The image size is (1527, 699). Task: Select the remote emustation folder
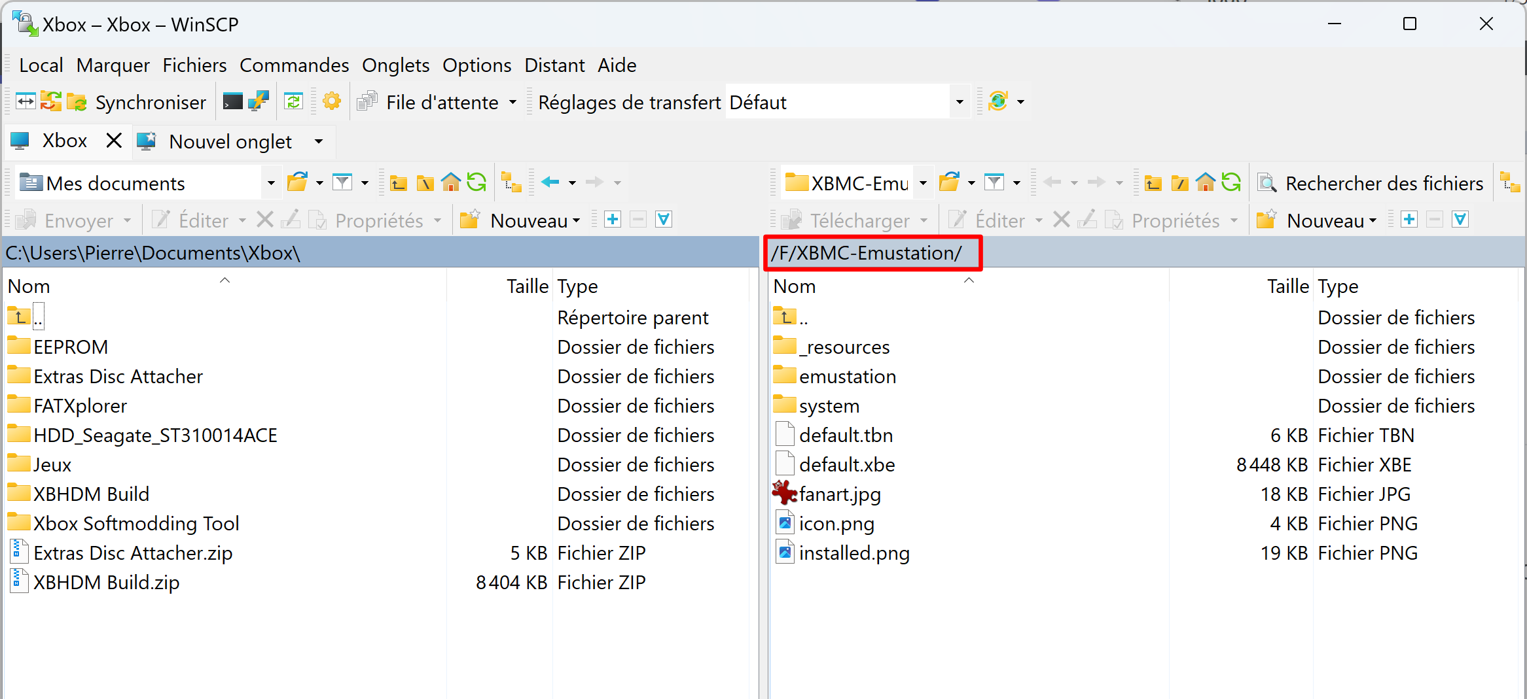[x=847, y=376]
